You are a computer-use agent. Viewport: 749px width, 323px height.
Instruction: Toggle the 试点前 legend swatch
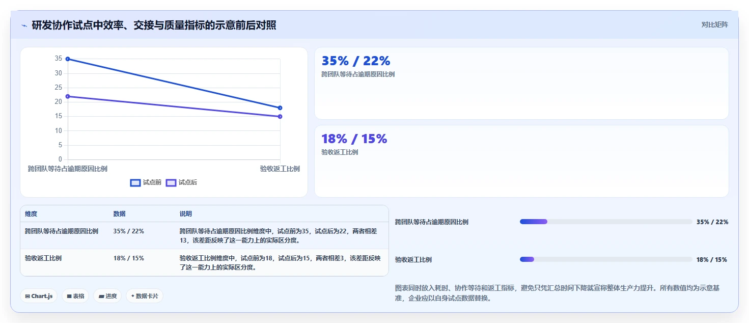[135, 182]
